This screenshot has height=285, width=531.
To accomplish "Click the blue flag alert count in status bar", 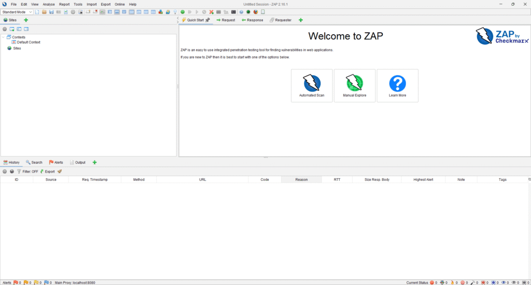I will coord(48,282).
